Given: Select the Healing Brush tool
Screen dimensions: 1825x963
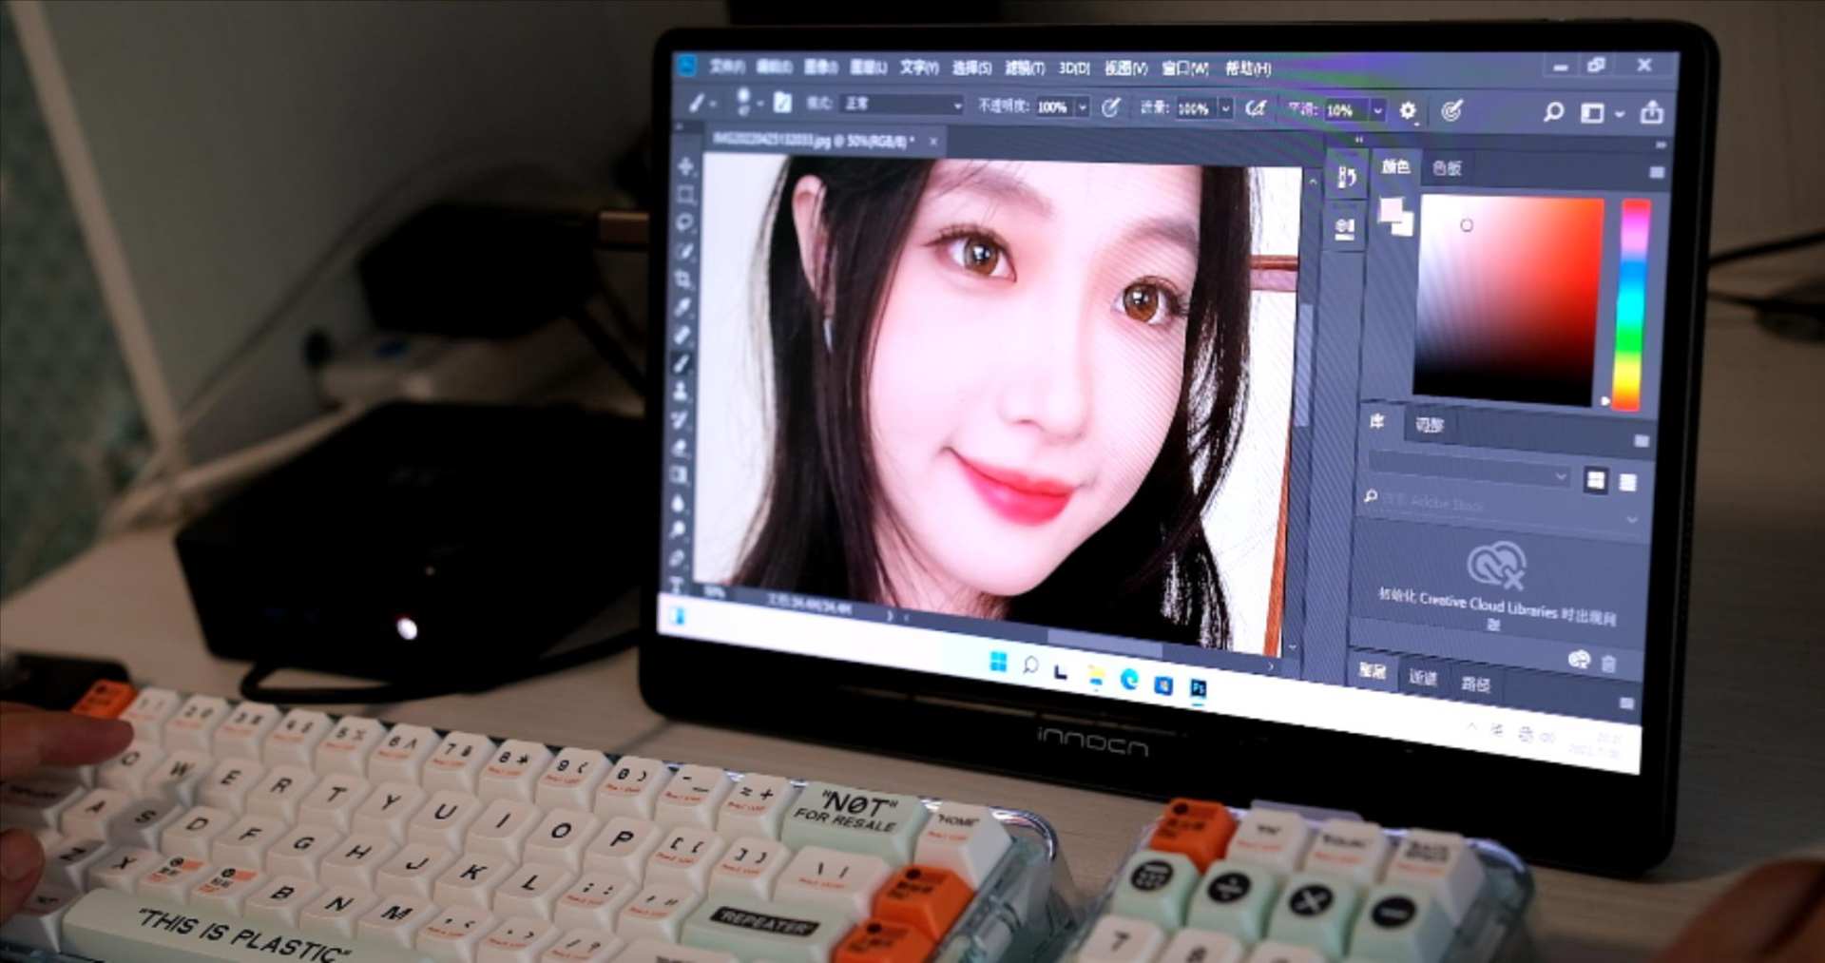Looking at the screenshot, I should coord(683,335).
